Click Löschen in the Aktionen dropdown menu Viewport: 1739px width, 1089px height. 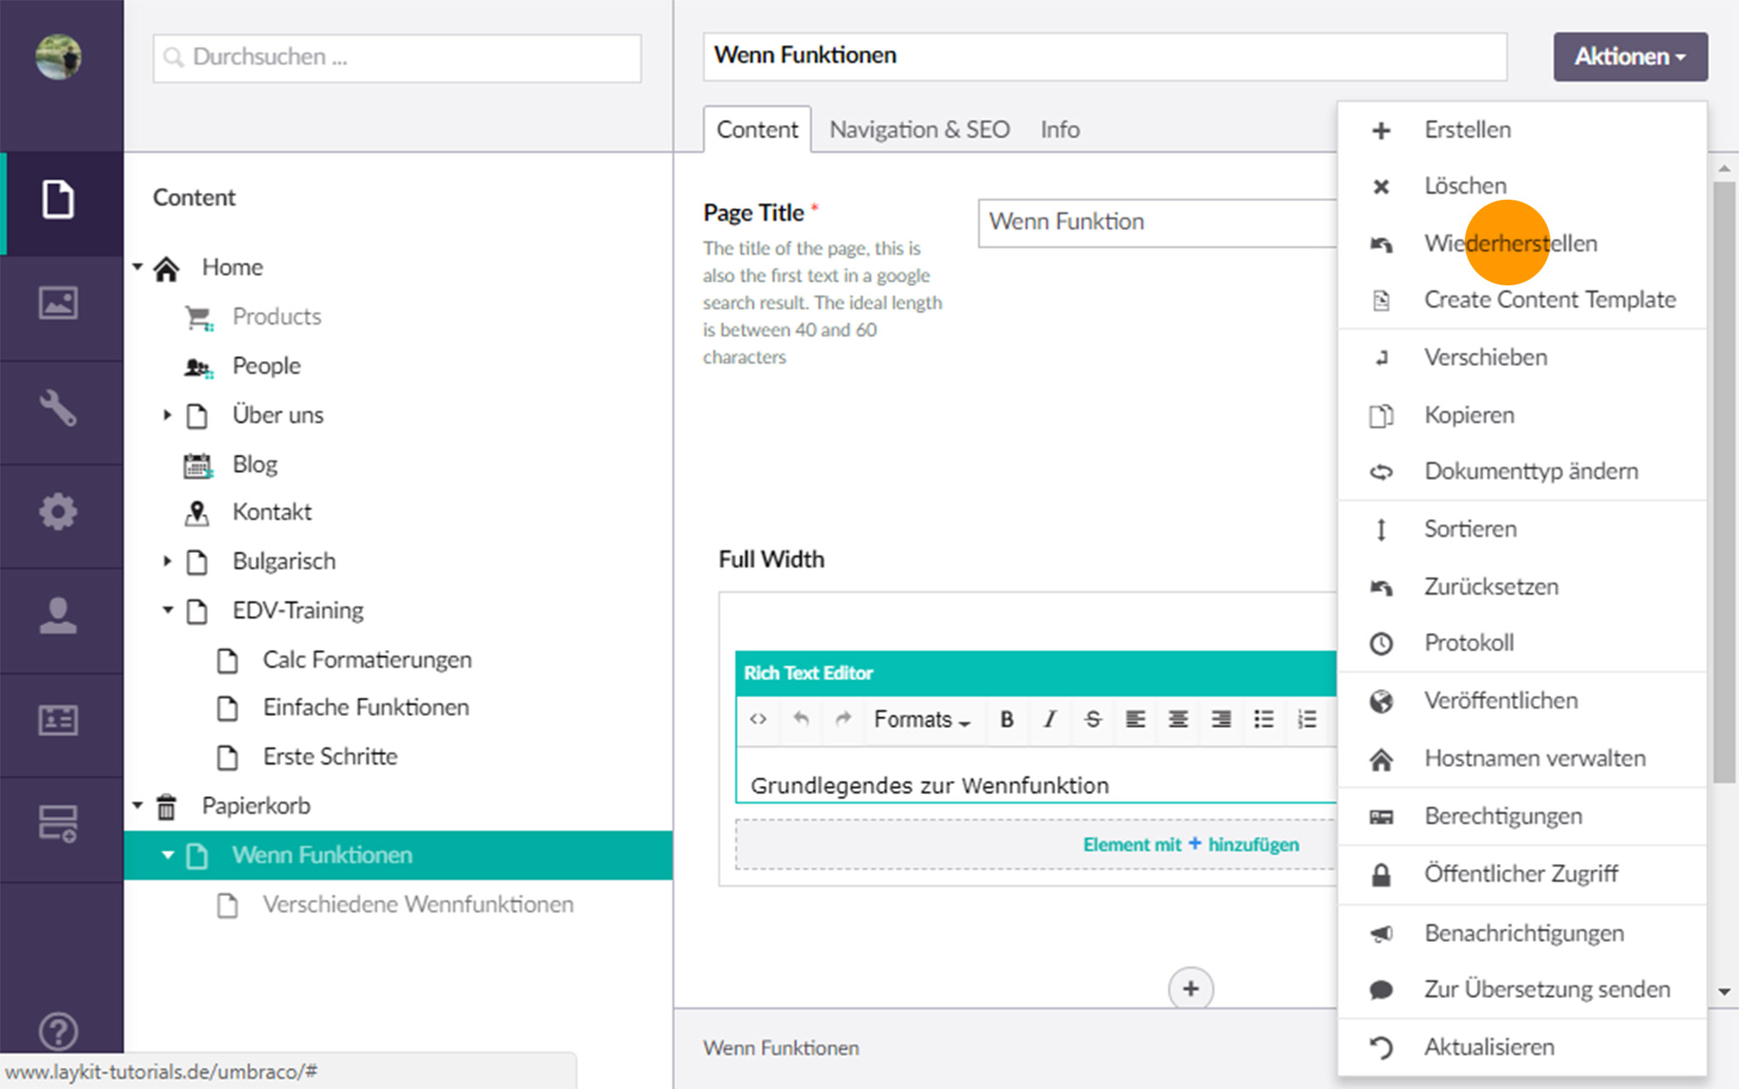[1463, 186]
